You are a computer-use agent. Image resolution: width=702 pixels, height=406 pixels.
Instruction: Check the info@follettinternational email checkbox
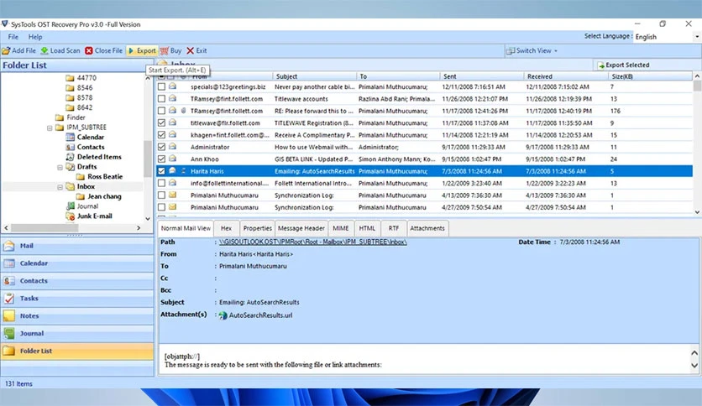[161, 184]
